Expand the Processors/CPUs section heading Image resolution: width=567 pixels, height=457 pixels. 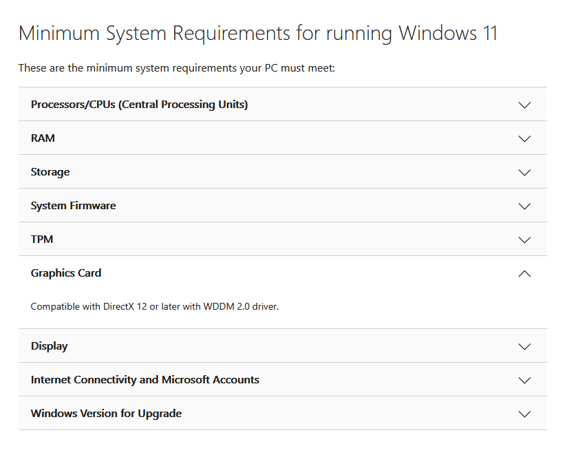click(x=139, y=105)
